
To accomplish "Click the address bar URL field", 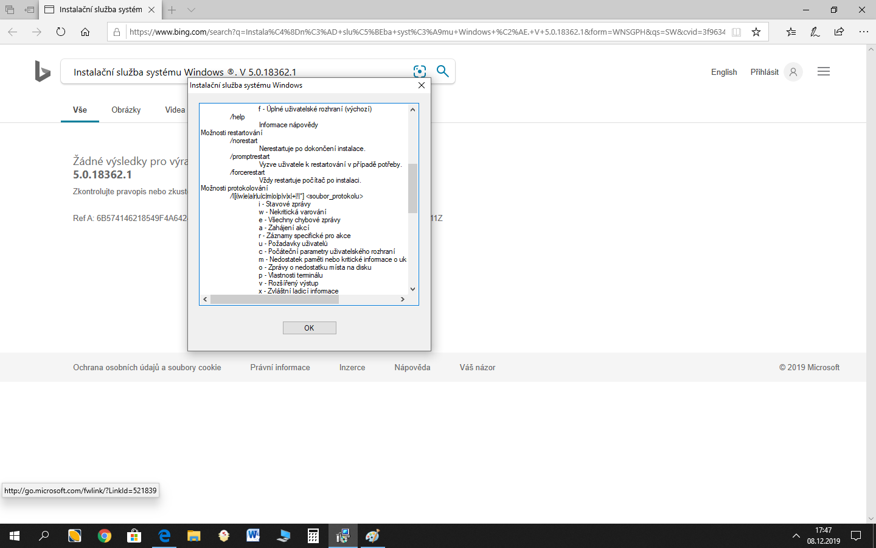I will pos(426,32).
